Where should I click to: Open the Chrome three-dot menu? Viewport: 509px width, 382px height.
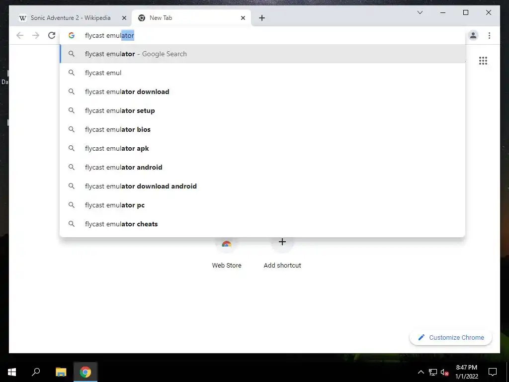[x=489, y=35]
